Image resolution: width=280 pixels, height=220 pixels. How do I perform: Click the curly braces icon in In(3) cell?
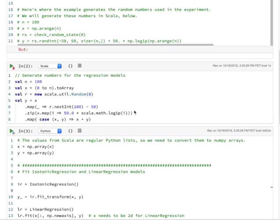coord(71,131)
